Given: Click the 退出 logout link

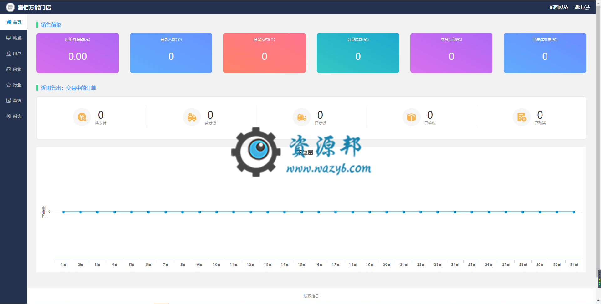Looking at the screenshot, I should (579, 8).
